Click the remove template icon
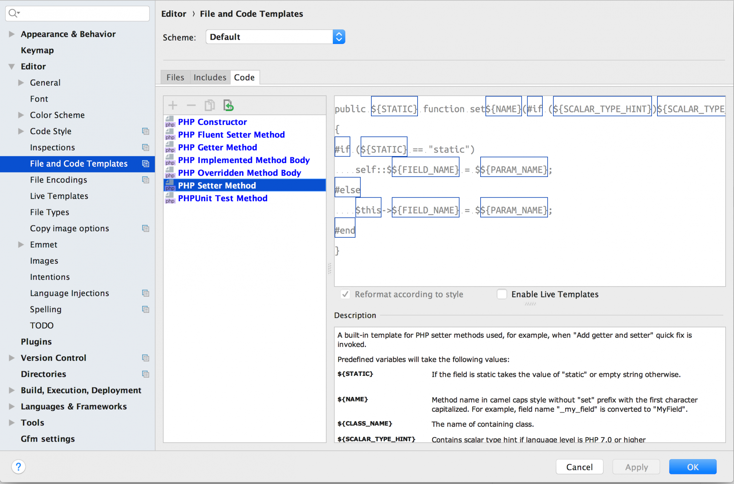 [x=190, y=105]
